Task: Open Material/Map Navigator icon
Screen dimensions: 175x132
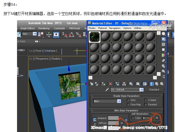Action: (163, 77)
